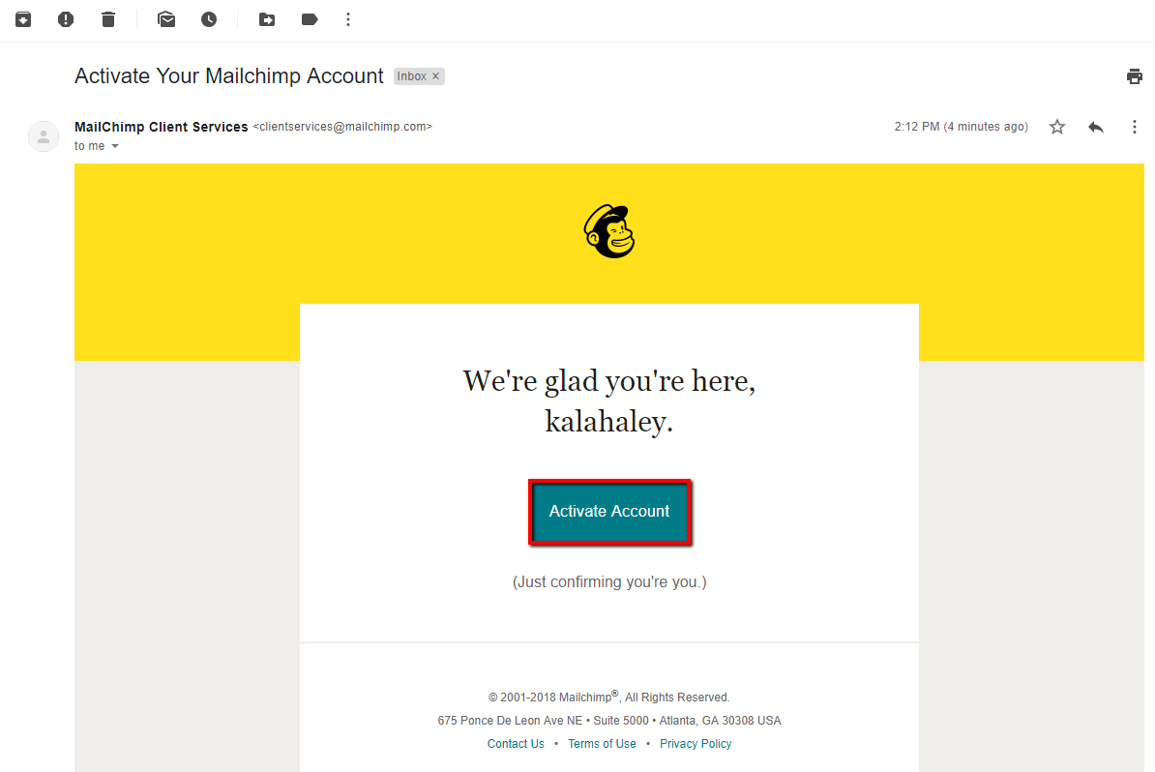
Task: Open the Contact Us link
Action: [x=516, y=744]
